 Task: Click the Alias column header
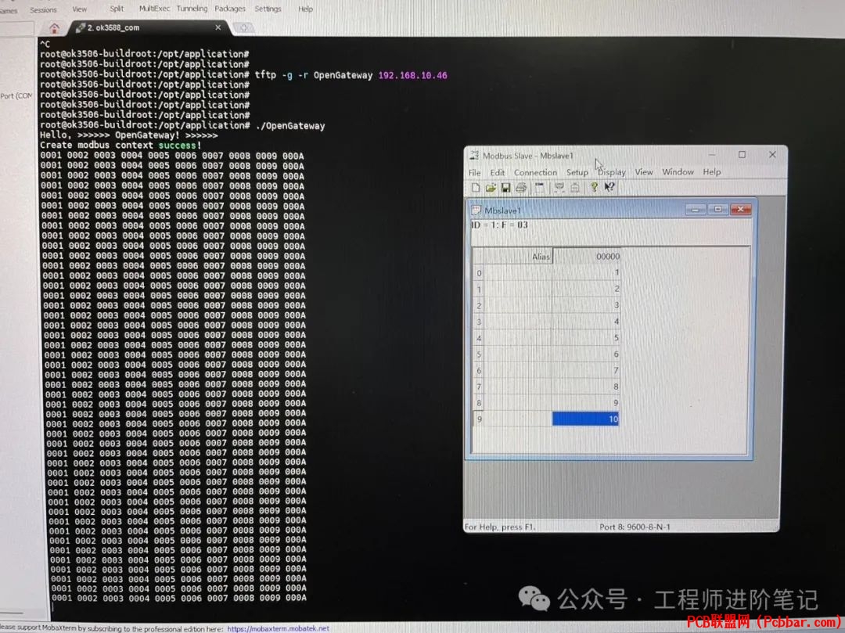519,257
